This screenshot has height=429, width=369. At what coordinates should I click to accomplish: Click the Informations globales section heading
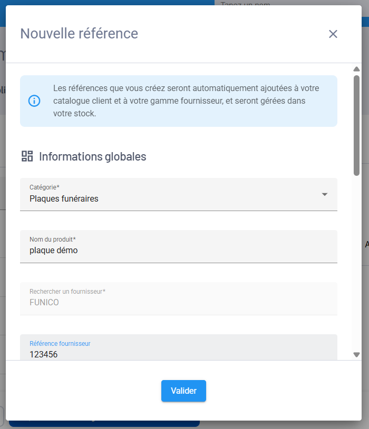click(x=92, y=156)
